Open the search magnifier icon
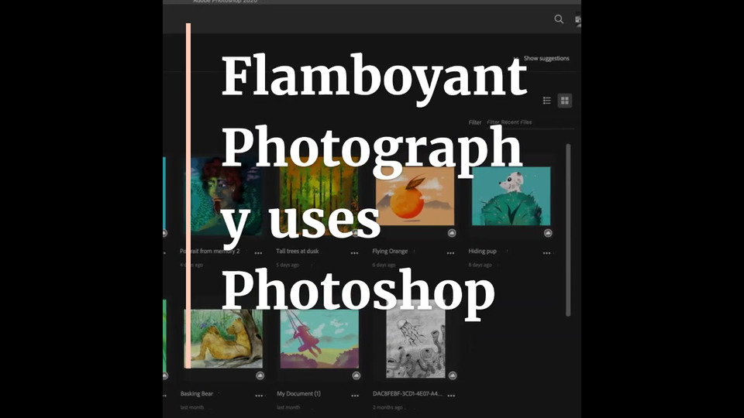The image size is (744, 418). point(559,19)
